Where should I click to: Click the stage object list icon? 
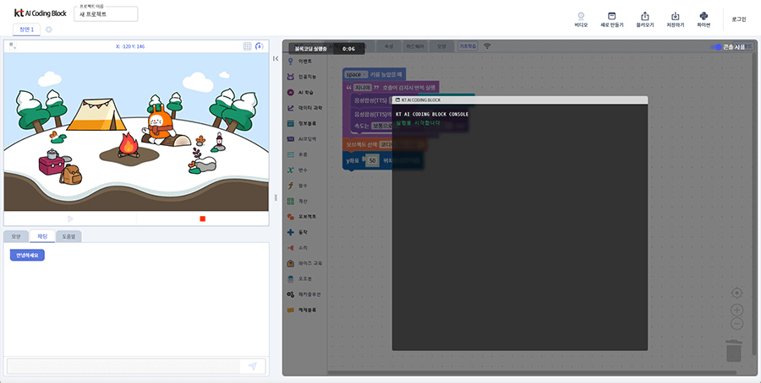(13, 46)
